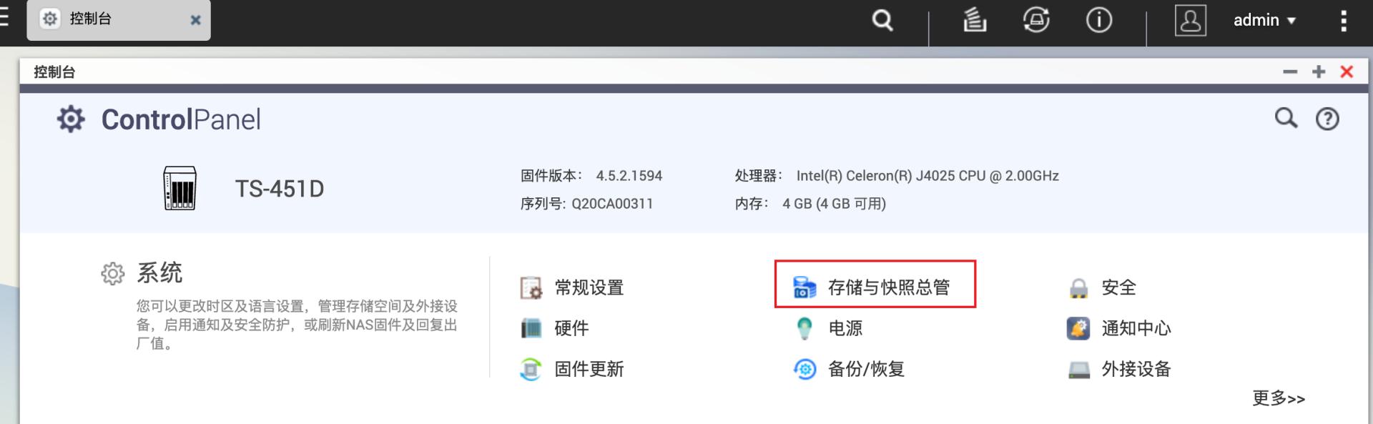The width and height of the screenshot is (1373, 424).
Task: Open 硬件 settings
Action: pyautogui.click(x=571, y=328)
